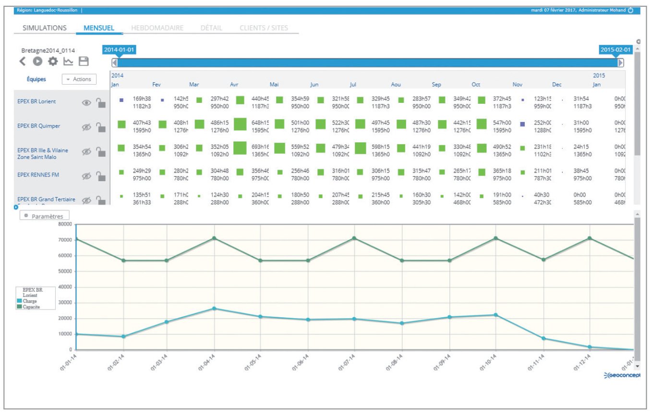
Task: Open the Actions dropdown
Action: 79,79
